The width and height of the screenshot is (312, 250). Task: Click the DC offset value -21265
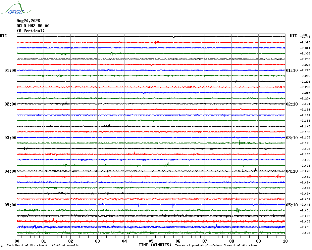click(x=305, y=70)
